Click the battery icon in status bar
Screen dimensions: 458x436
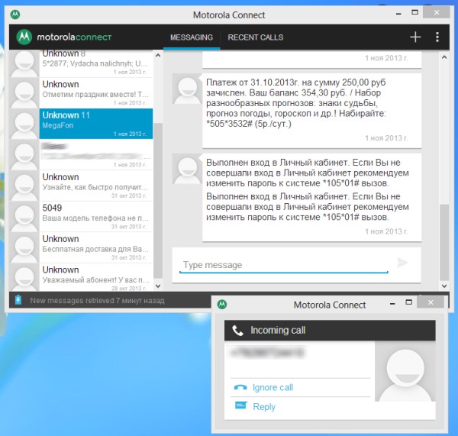pyautogui.click(x=18, y=300)
